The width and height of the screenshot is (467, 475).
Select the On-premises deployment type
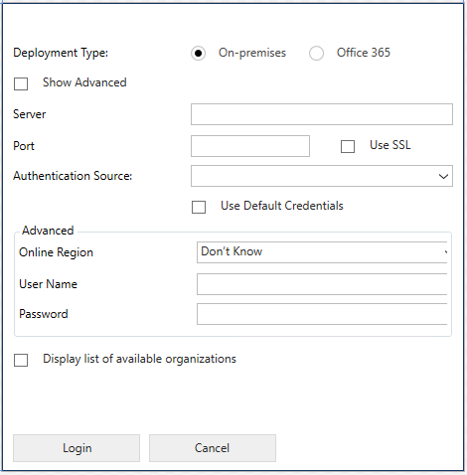point(198,53)
